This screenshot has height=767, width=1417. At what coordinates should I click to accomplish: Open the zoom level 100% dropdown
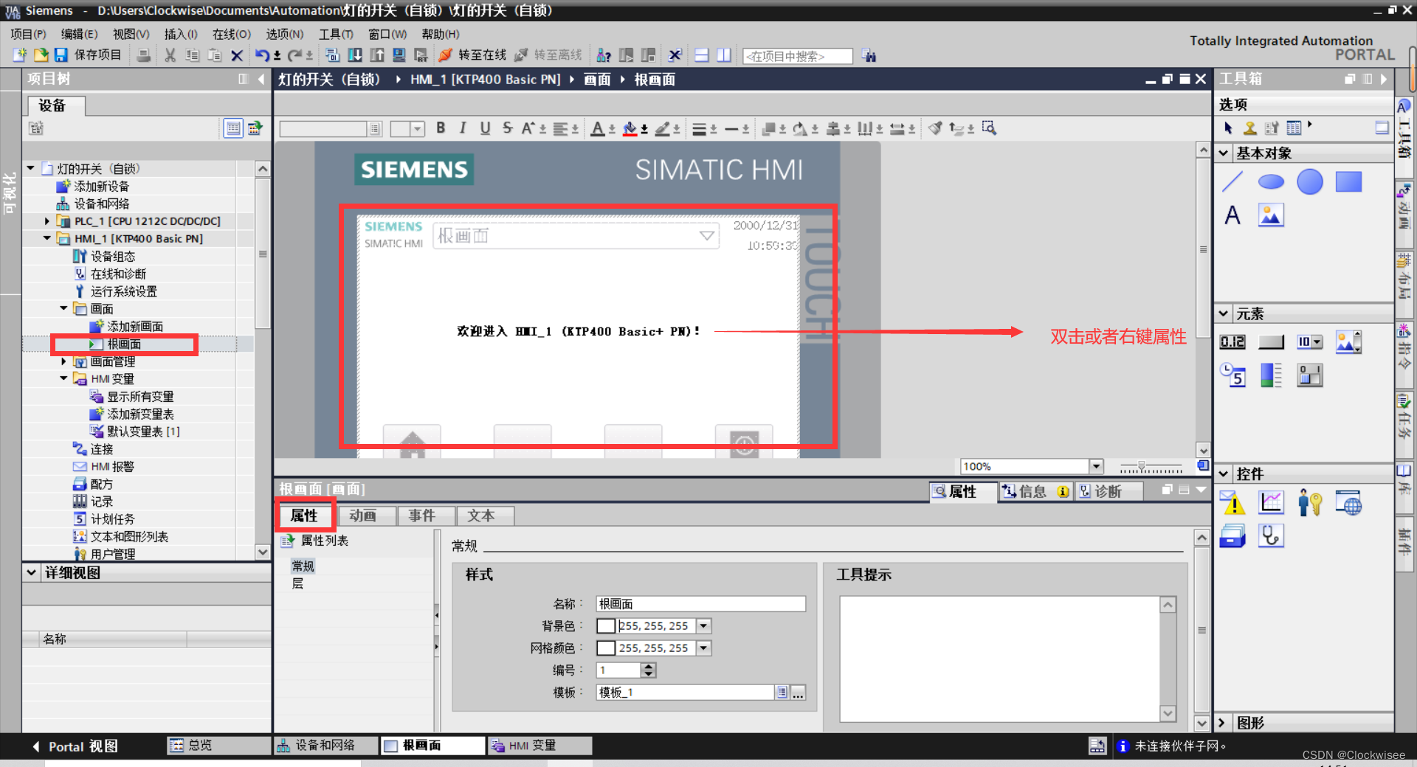coord(1096,466)
